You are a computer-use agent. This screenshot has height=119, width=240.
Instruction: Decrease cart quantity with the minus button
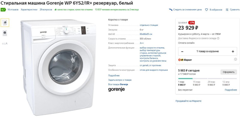[x=182, y=52]
